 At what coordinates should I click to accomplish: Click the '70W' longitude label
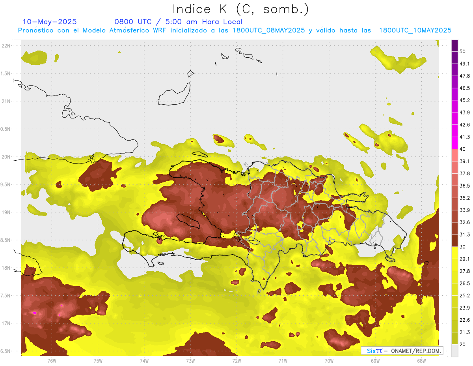click(x=329, y=360)
